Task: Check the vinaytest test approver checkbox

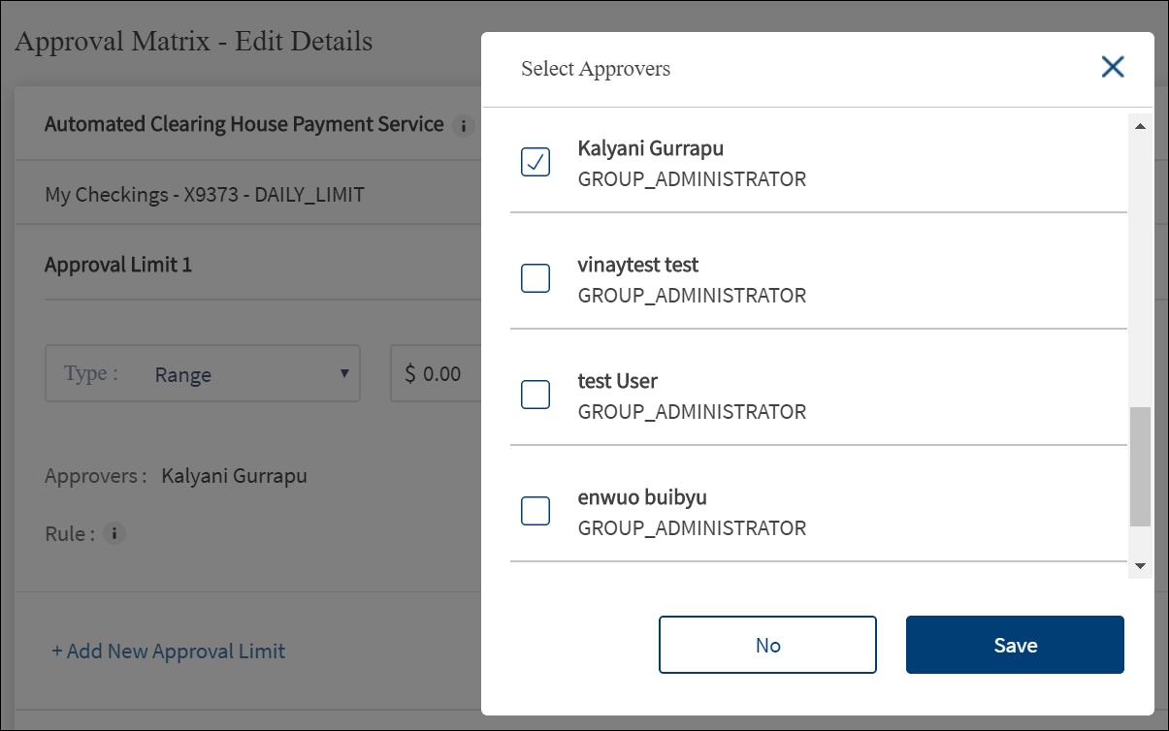Action: (536, 278)
